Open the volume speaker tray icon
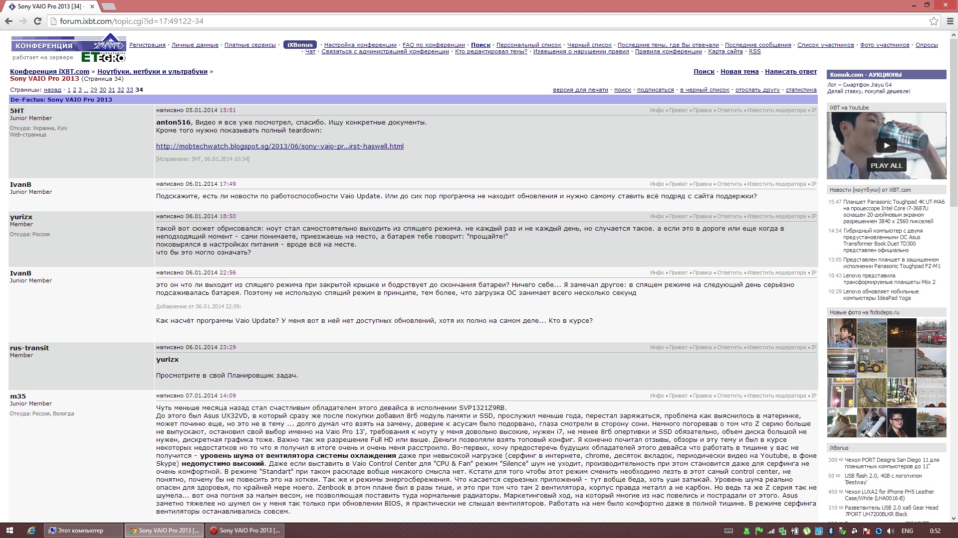 point(891,531)
